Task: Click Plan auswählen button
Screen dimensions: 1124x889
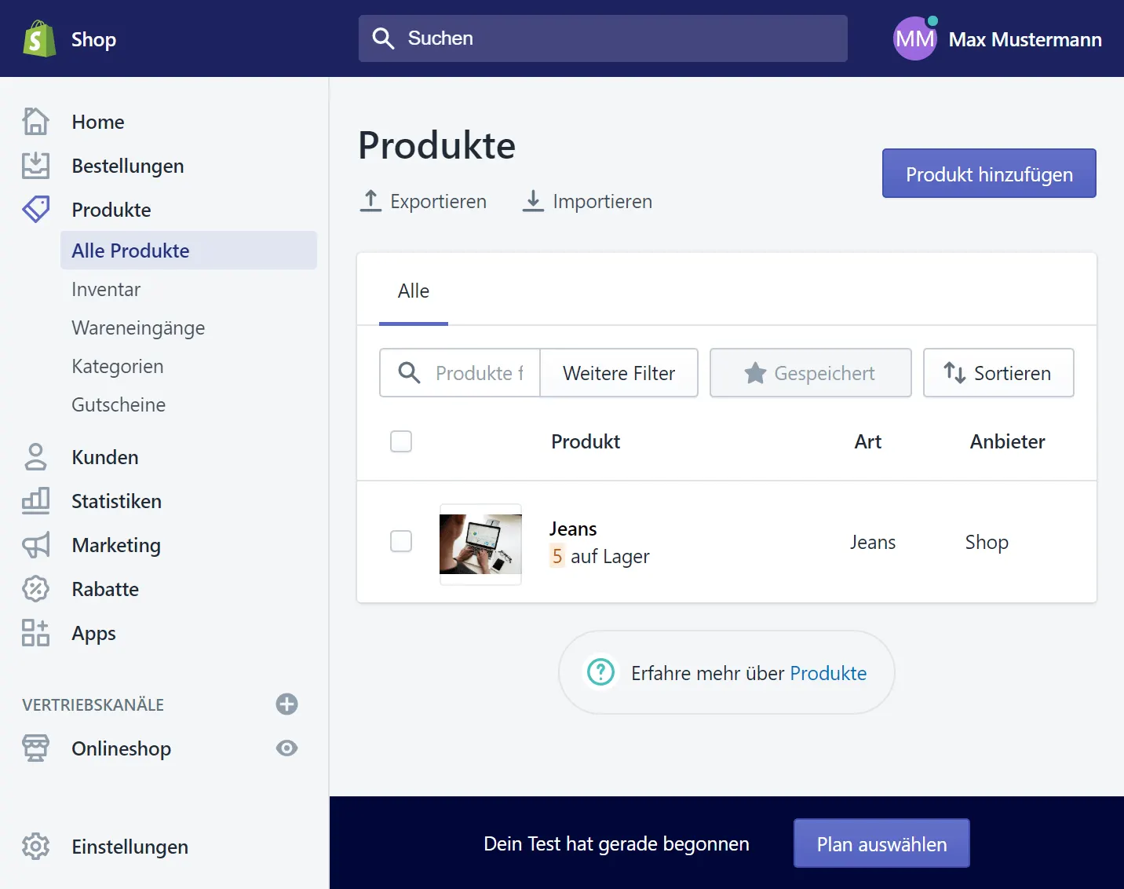Action: point(881,843)
